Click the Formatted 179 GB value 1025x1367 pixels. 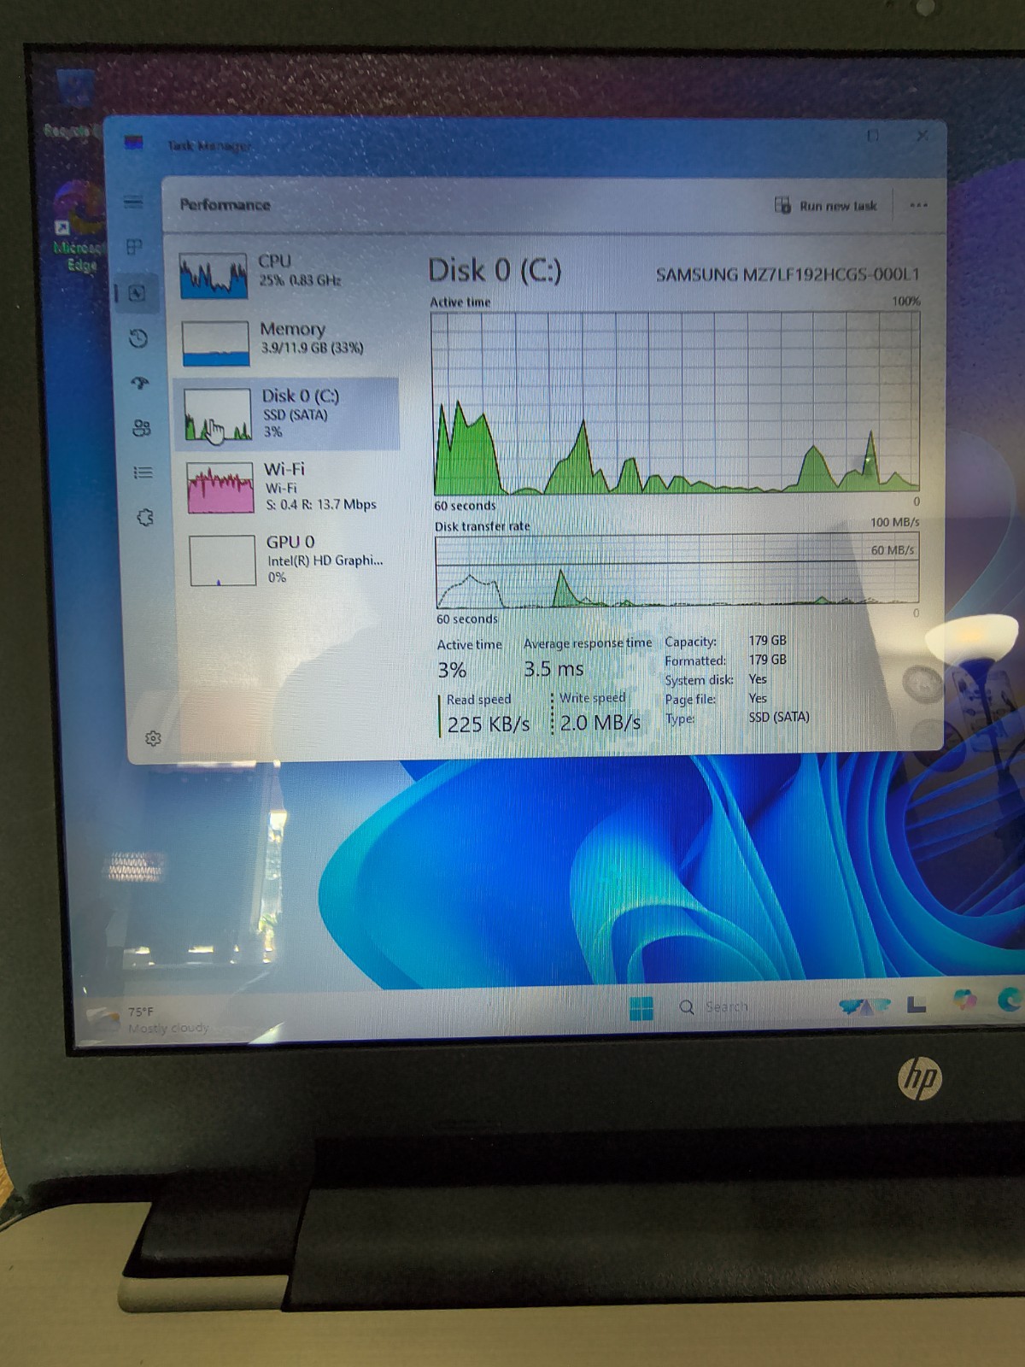pyautogui.click(x=768, y=660)
